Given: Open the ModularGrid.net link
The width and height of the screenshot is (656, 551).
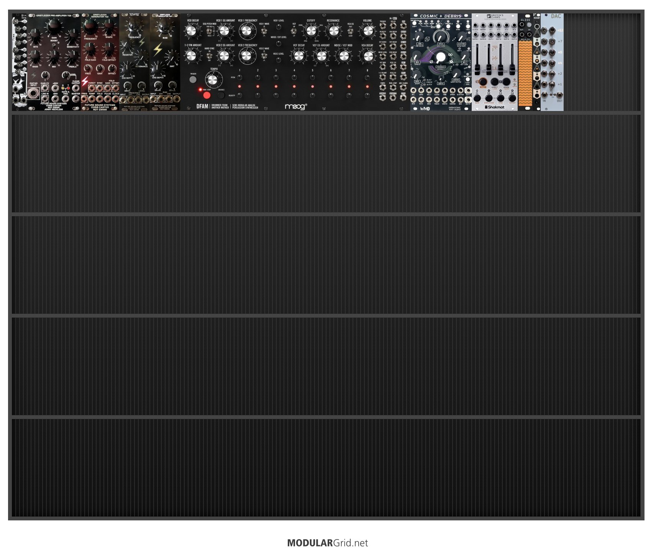Looking at the screenshot, I should (x=327, y=543).
